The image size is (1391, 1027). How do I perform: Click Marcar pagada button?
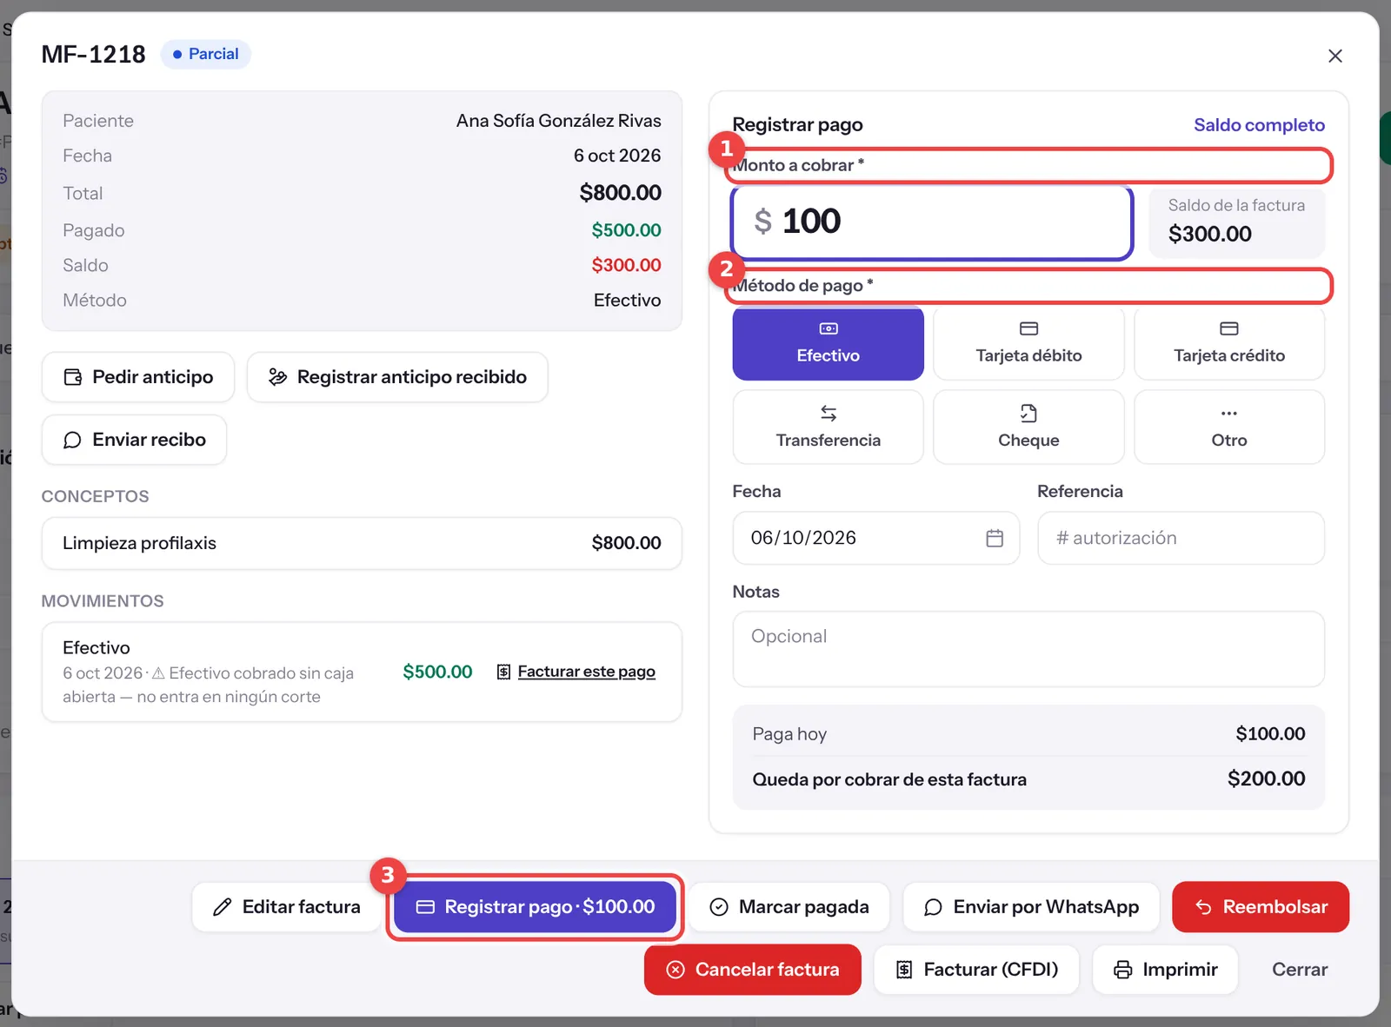pyautogui.click(x=789, y=907)
